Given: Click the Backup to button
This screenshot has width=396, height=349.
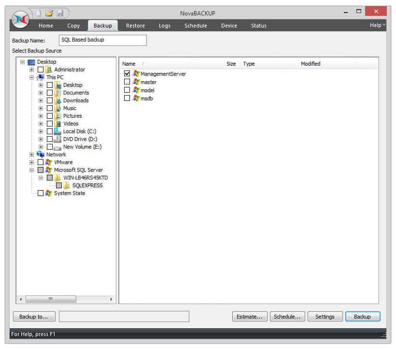Looking at the screenshot, I should (34, 317).
